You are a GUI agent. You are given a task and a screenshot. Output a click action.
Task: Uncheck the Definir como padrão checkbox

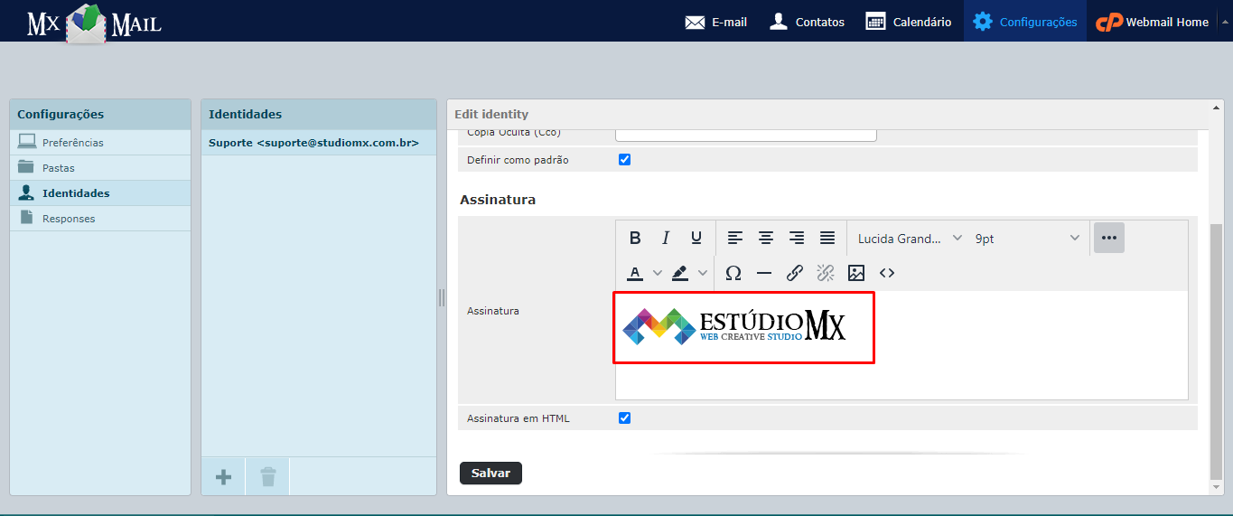point(624,160)
